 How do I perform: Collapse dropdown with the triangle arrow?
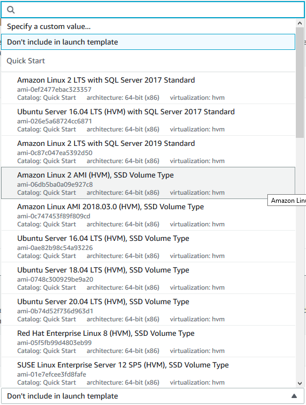[x=294, y=396]
